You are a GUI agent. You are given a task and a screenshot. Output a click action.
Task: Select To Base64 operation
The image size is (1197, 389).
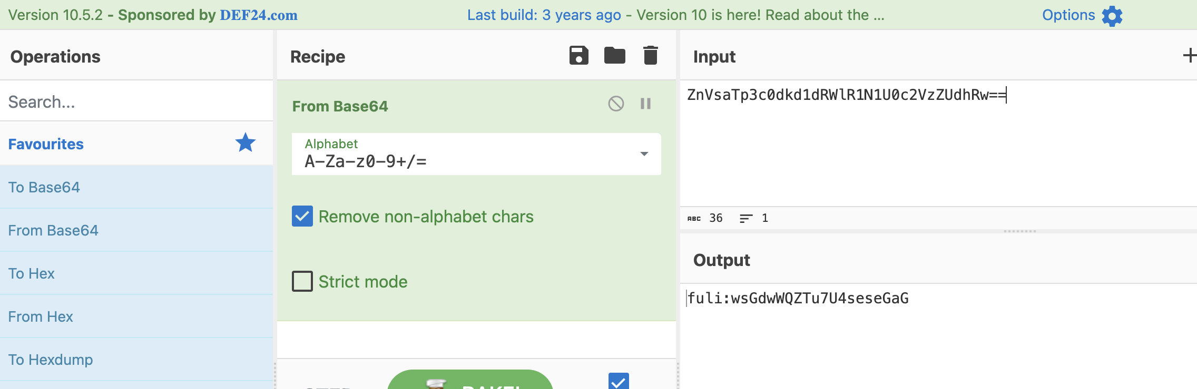[44, 187]
